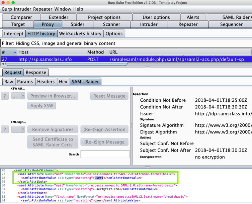
Task: Open the Help menu
Action: (78, 9)
